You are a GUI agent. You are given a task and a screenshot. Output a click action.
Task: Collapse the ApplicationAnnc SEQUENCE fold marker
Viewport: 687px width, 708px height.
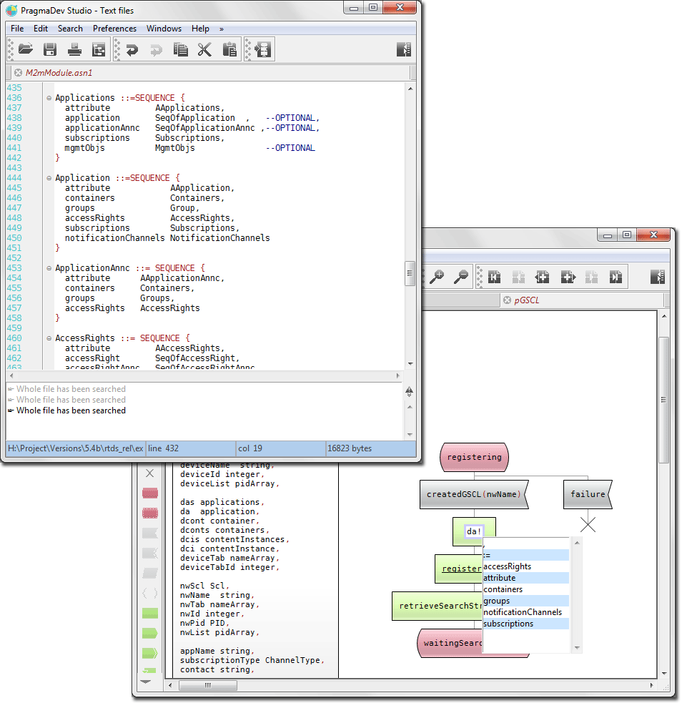49,268
